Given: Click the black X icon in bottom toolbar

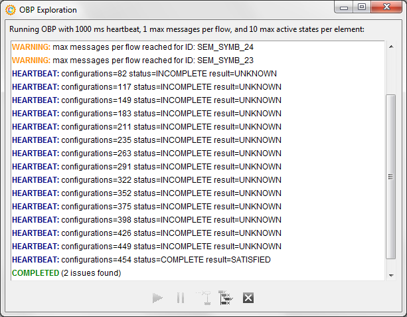Looking at the screenshot, I should click(248, 298).
